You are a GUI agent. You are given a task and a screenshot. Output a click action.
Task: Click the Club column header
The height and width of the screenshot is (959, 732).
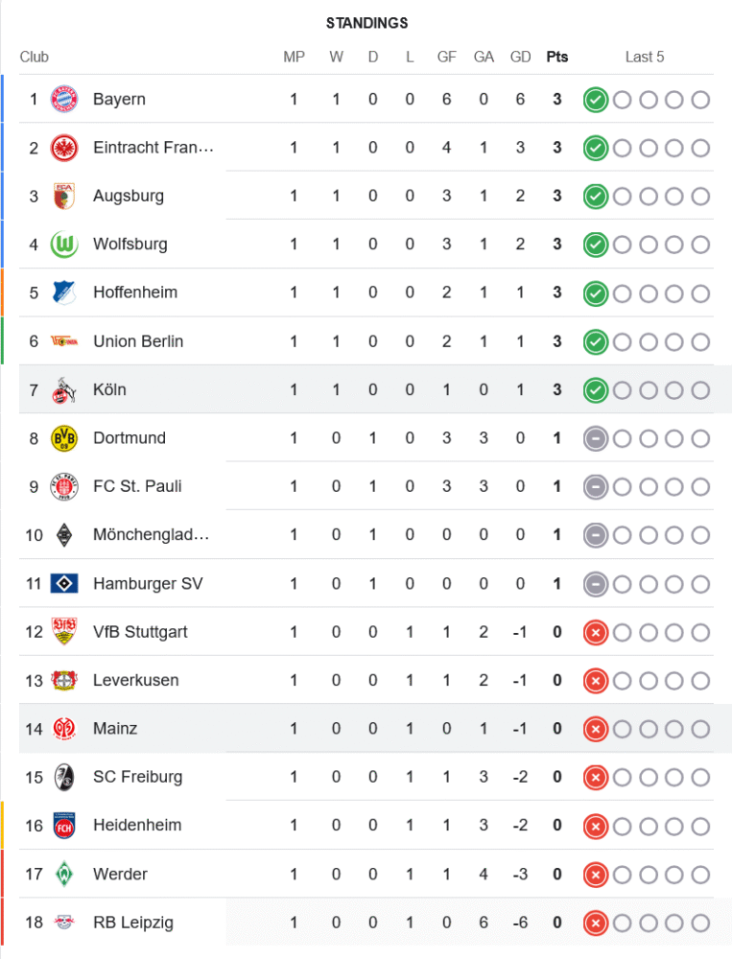[x=35, y=57]
